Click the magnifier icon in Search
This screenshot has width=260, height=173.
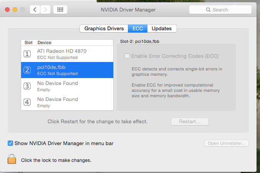(x=208, y=10)
